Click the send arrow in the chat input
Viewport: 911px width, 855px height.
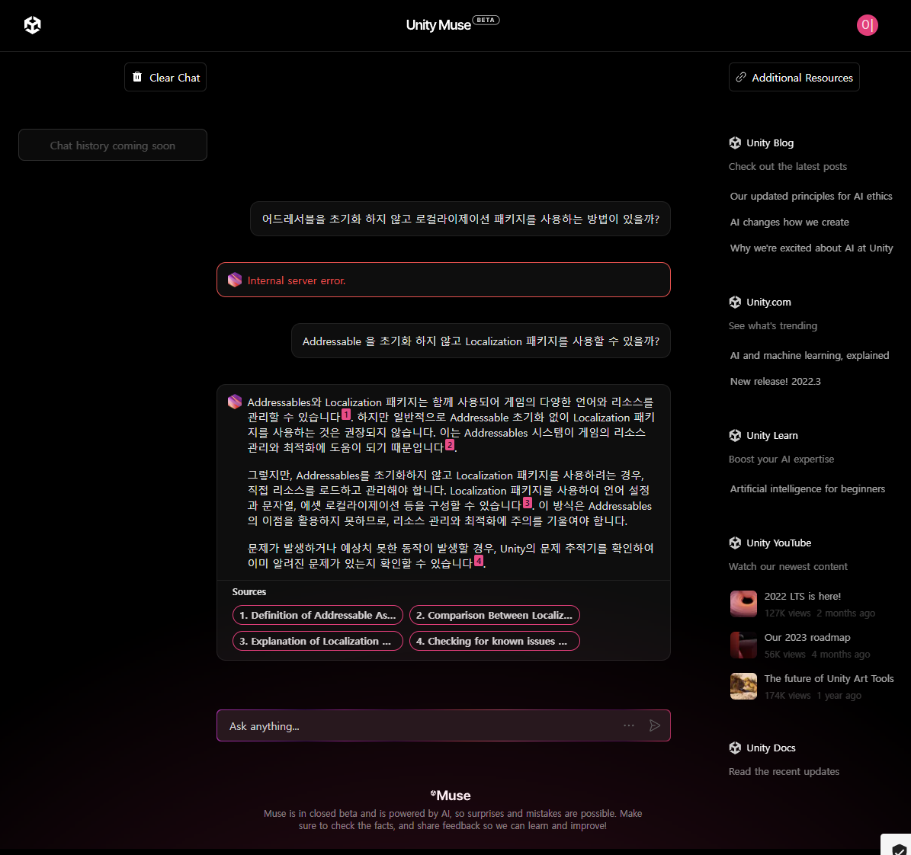(655, 725)
